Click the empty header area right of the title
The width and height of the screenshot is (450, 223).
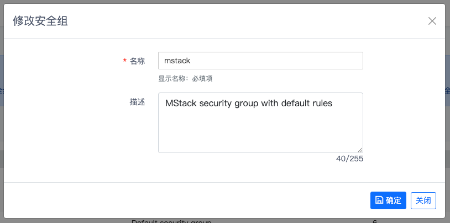[249, 21]
